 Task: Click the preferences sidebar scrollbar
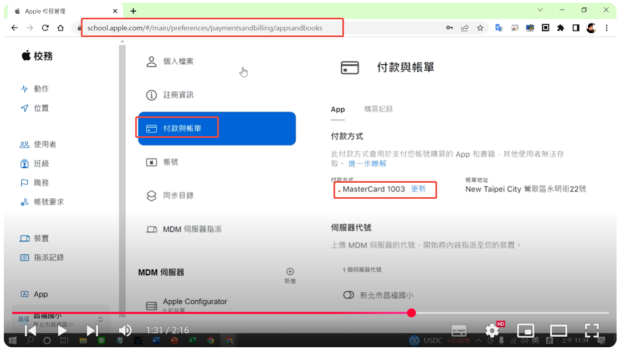point(122,180)
